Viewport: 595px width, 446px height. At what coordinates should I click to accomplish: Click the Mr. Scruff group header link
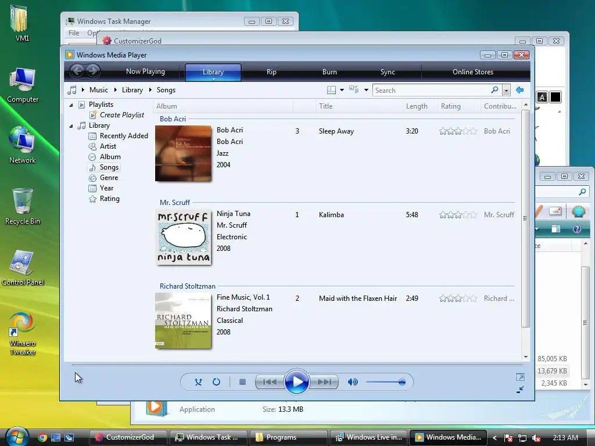point(174,203)
